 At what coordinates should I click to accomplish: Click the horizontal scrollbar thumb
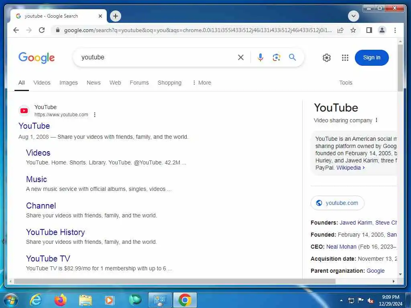tap(175, 281)
